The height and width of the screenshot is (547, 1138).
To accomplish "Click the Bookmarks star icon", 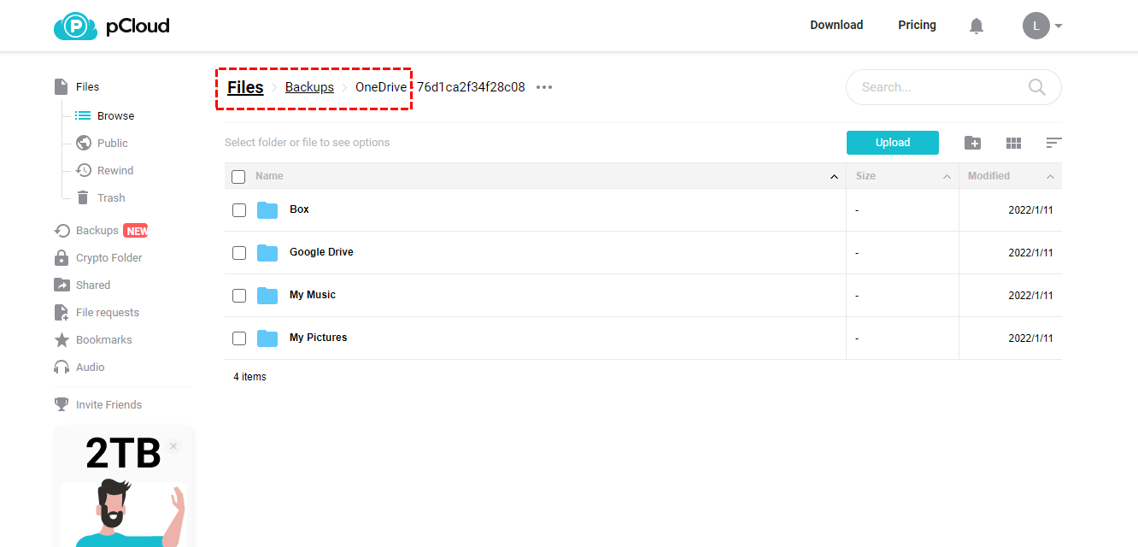I will pyautogui.click(x=62, y=340).
